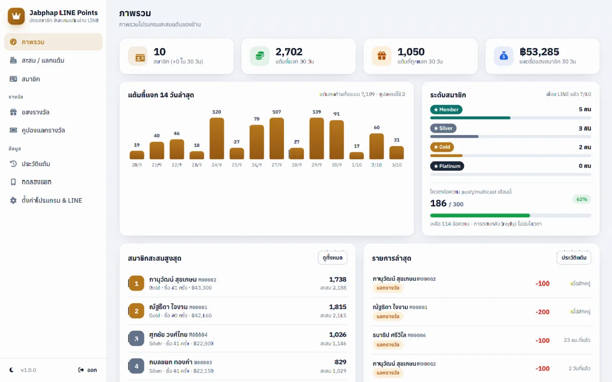
Task: Log out using the ออก button
Action: (87, 370)
